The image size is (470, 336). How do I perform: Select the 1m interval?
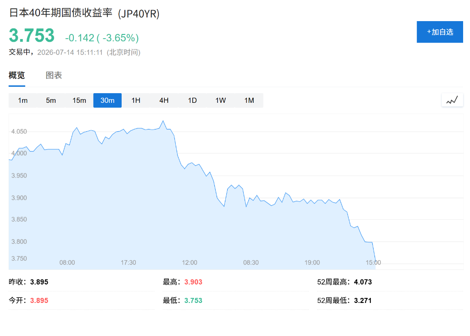coord(23,101)
